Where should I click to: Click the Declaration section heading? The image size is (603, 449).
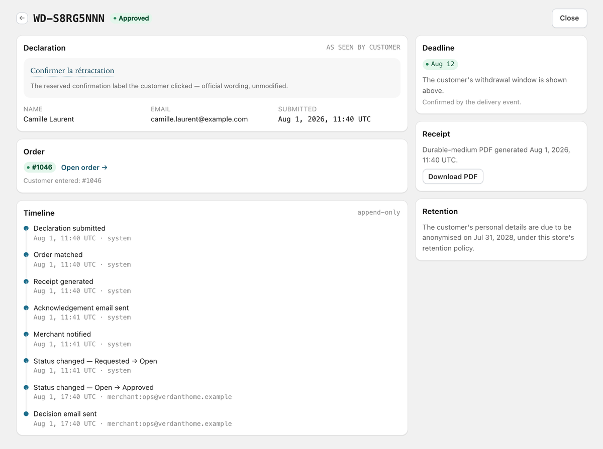[x=45, y=48]
